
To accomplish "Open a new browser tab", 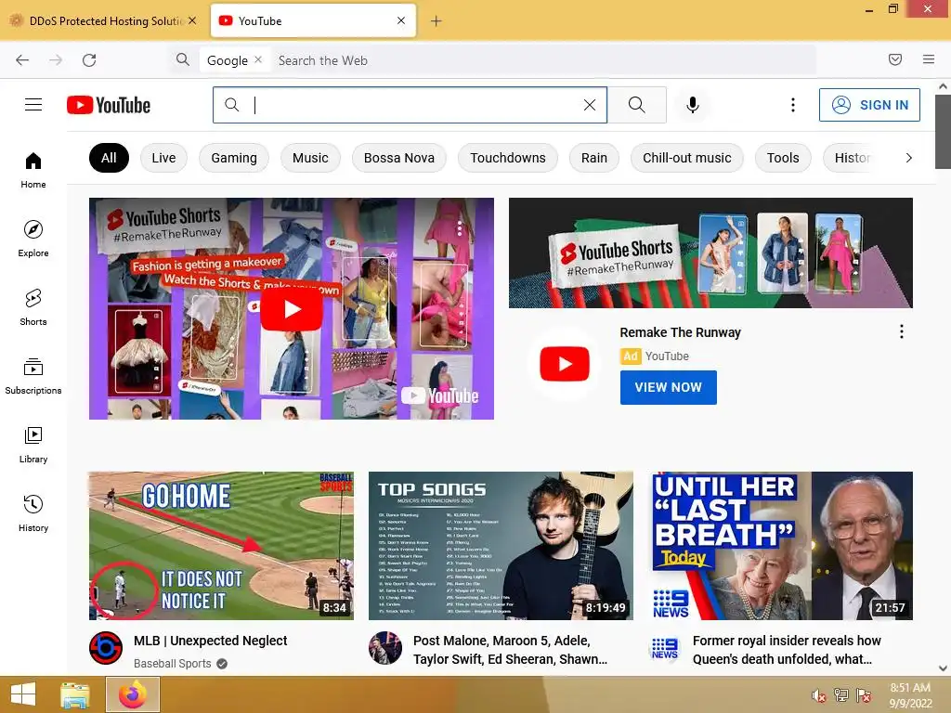I will pos(436,21).
